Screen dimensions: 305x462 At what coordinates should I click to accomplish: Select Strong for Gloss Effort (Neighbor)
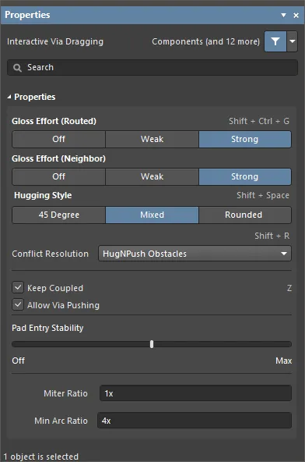245,176
